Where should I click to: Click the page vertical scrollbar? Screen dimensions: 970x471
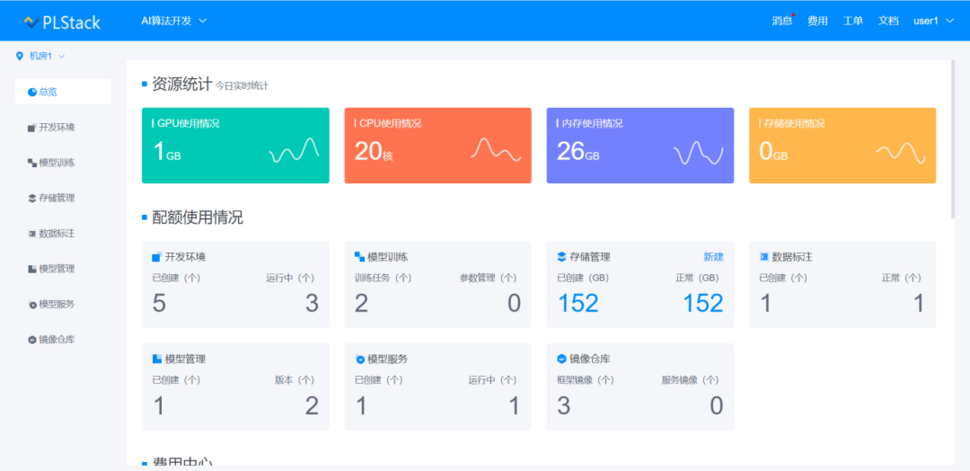point(952,139)
